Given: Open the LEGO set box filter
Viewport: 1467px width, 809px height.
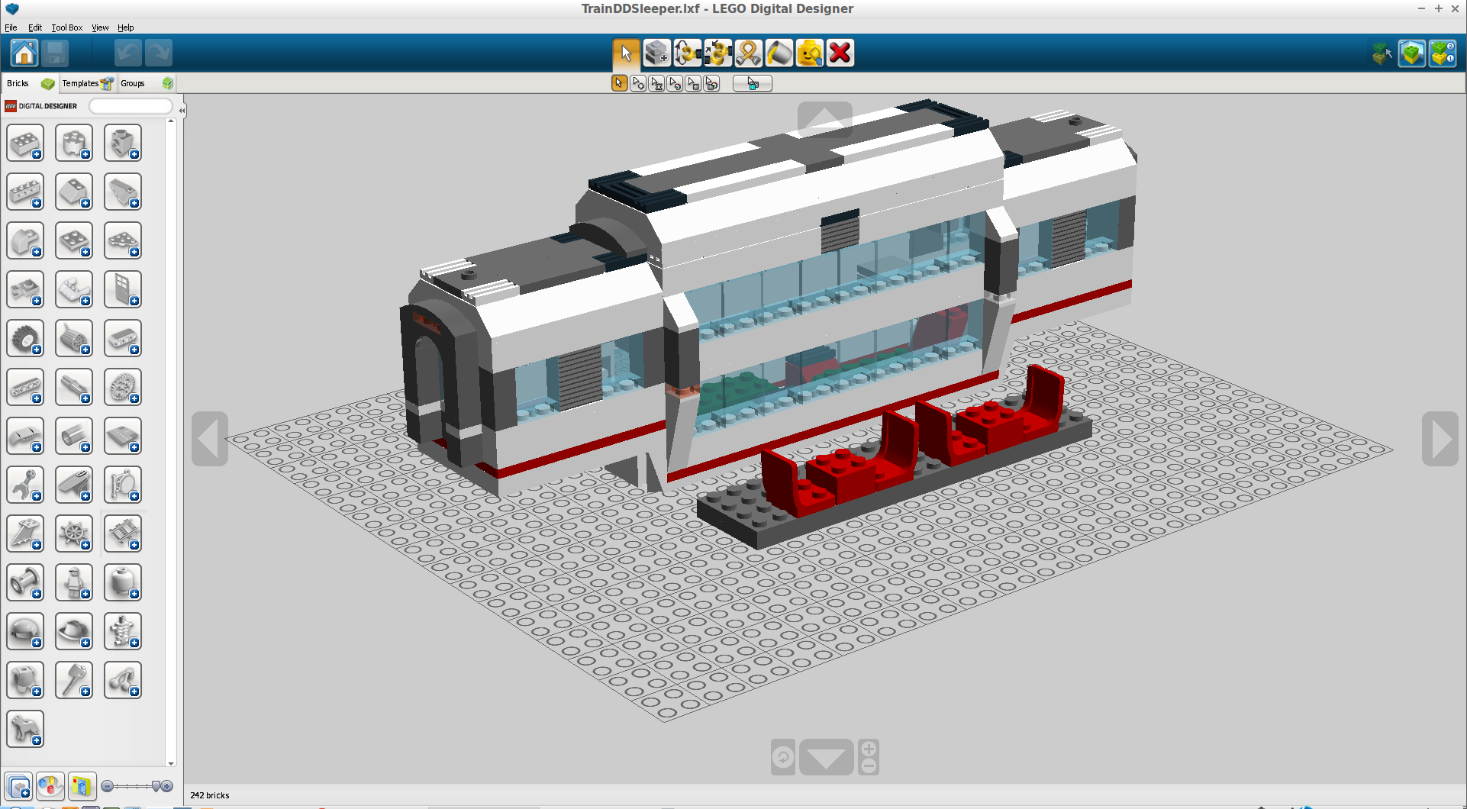Looking at the screenshot, I should point(82,786).
